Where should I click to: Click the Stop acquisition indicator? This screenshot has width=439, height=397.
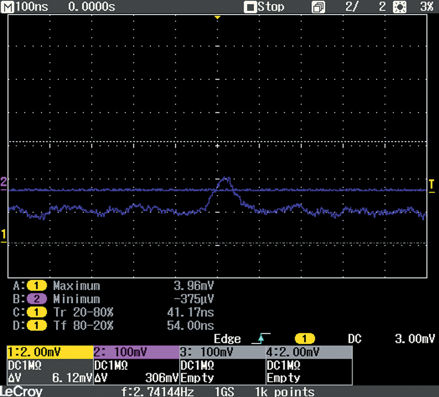pos(264,7)
